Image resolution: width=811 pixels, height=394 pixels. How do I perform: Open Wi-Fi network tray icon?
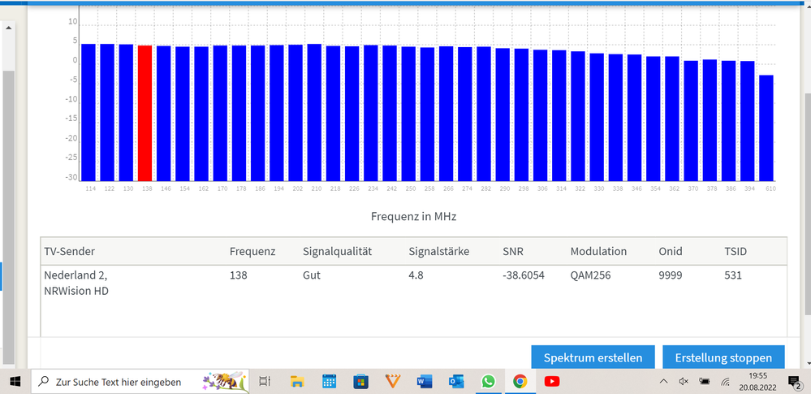[x=725, y=382]
